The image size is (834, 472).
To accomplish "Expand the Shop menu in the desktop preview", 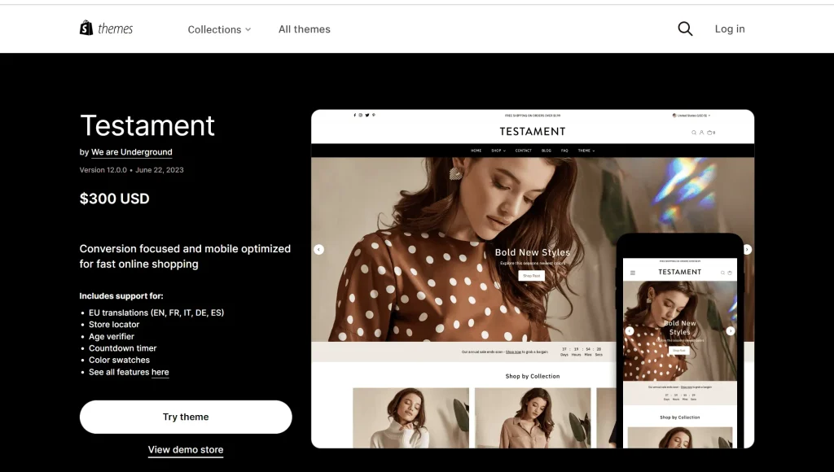I will point(498,151).
